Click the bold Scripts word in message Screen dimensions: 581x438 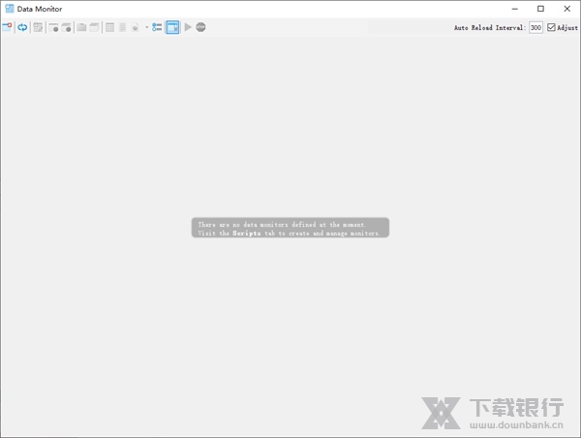[x=247, y=234]
